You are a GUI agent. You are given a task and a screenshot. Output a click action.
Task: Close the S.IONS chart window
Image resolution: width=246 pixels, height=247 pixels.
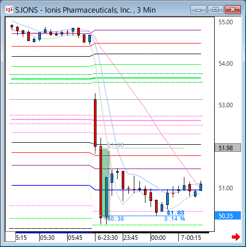(233, 10)
